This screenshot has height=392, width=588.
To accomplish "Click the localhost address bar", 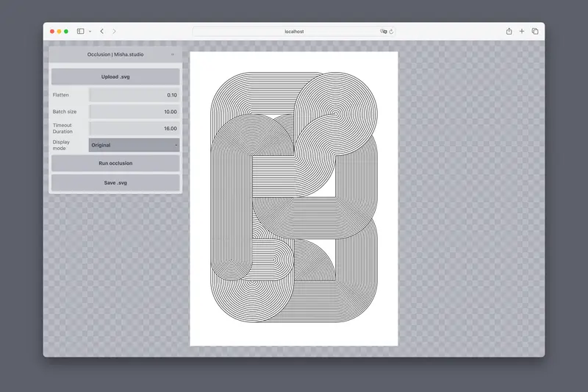I will tap(293, 32).
